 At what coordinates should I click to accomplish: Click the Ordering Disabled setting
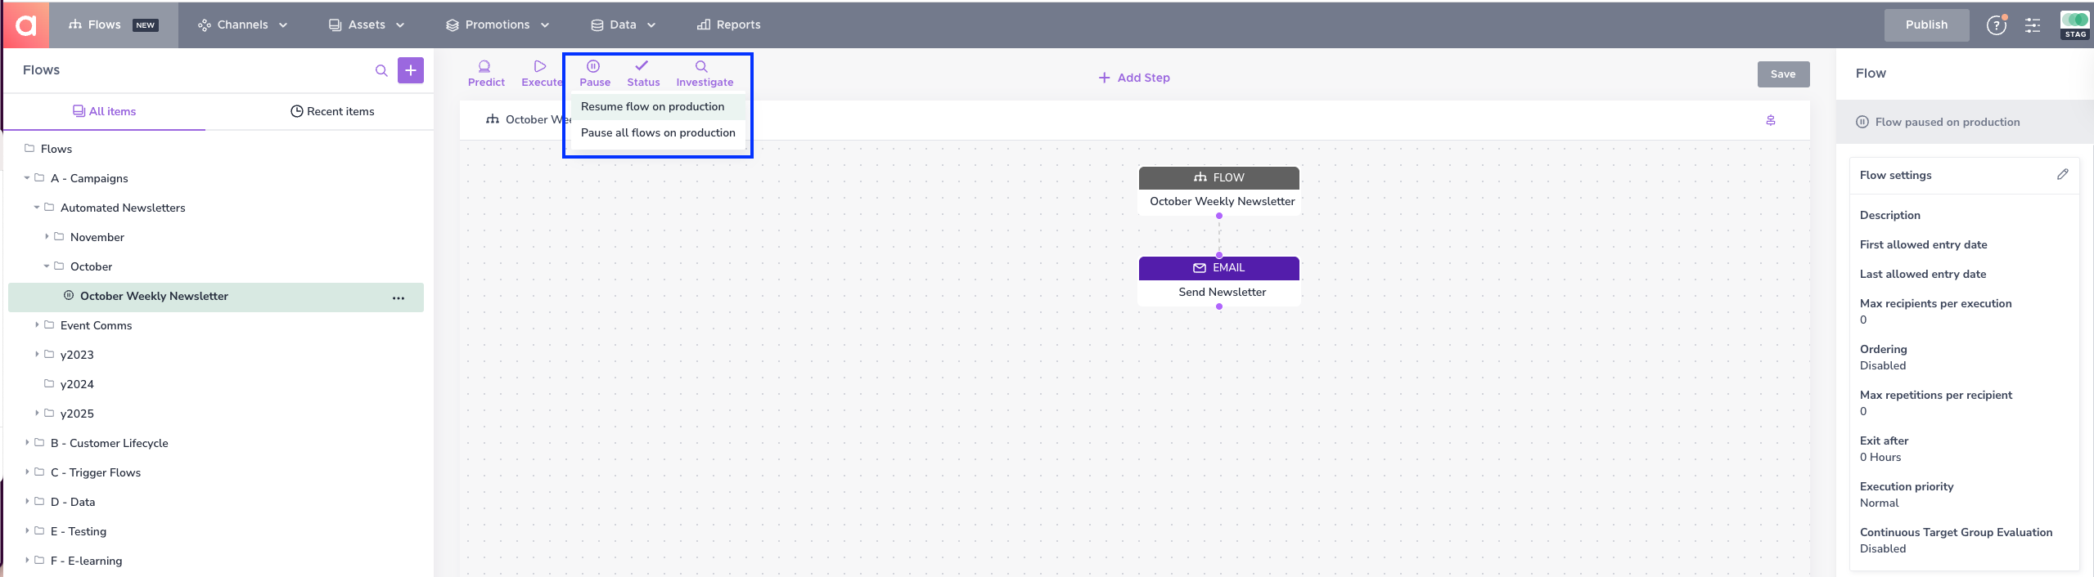[x=1883, y=358]
